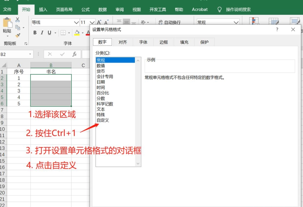Select 数值 in the category list
The width and height of the screenshot is (303, 207).
coord(115,66)
